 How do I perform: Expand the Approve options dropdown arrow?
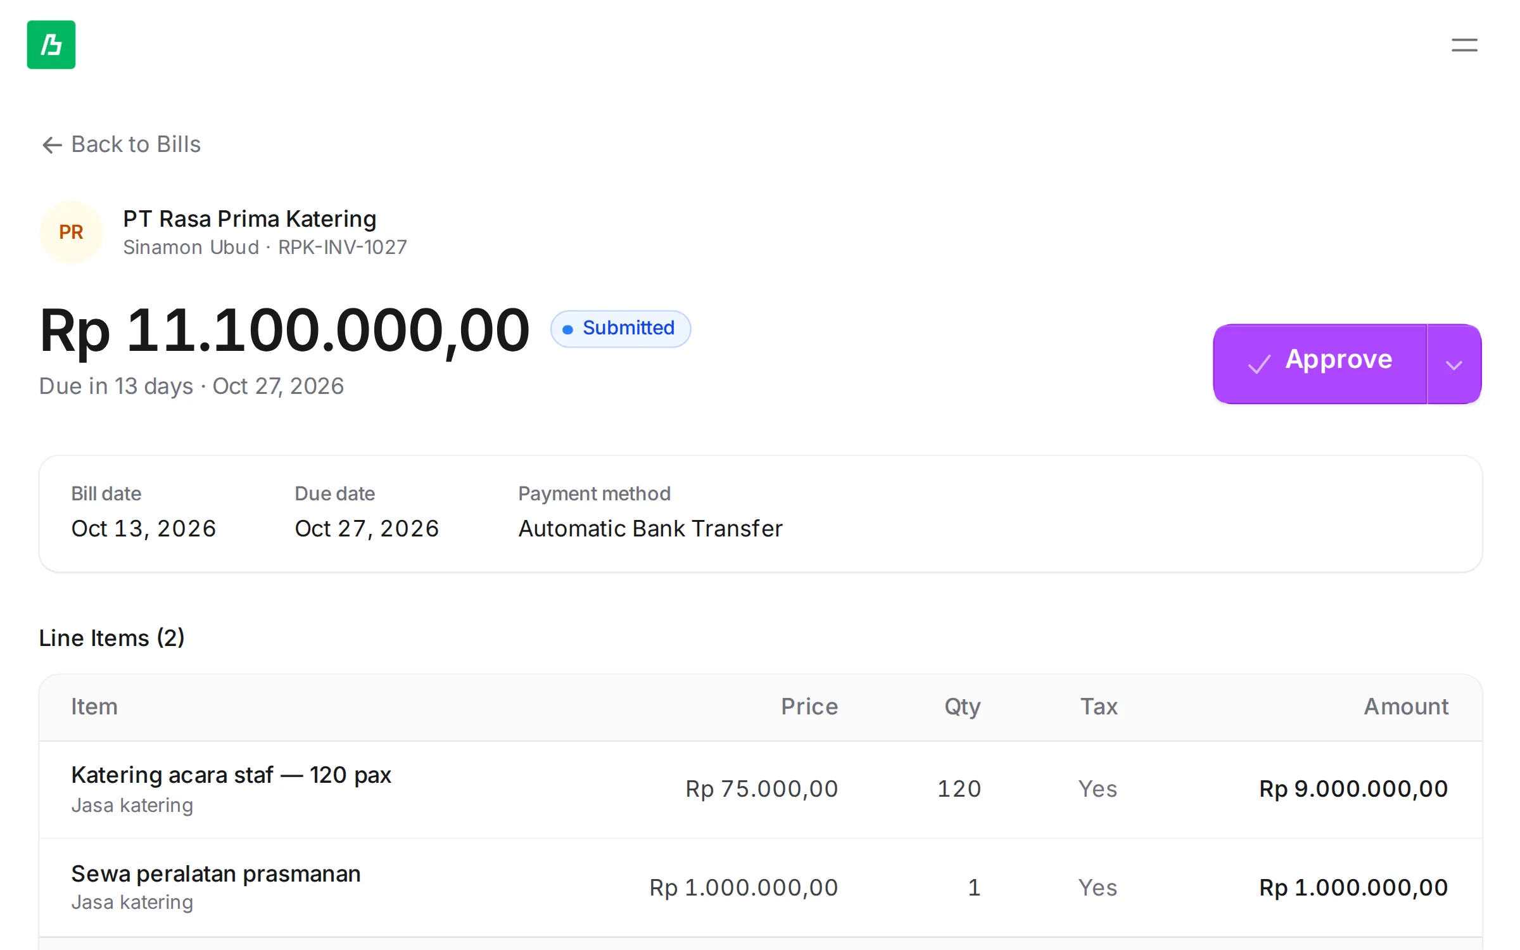tap(1454, 364)
